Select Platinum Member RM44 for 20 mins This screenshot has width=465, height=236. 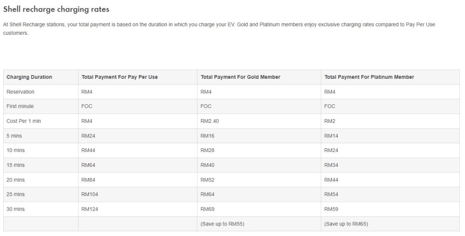click(331, 180)
